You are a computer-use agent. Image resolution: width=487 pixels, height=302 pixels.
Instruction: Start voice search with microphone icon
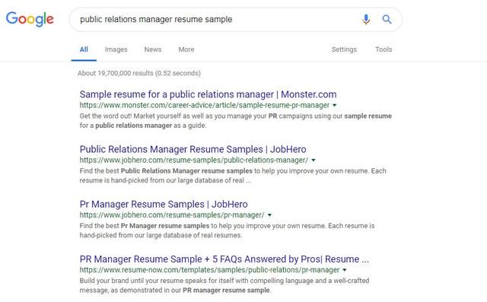(x=366, y=19)
